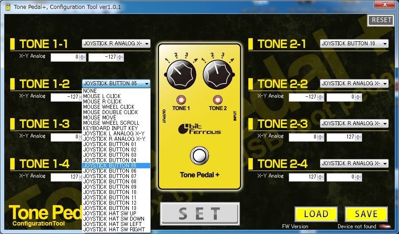Click the right TONE 2 knob on pedal

point(218,75)
